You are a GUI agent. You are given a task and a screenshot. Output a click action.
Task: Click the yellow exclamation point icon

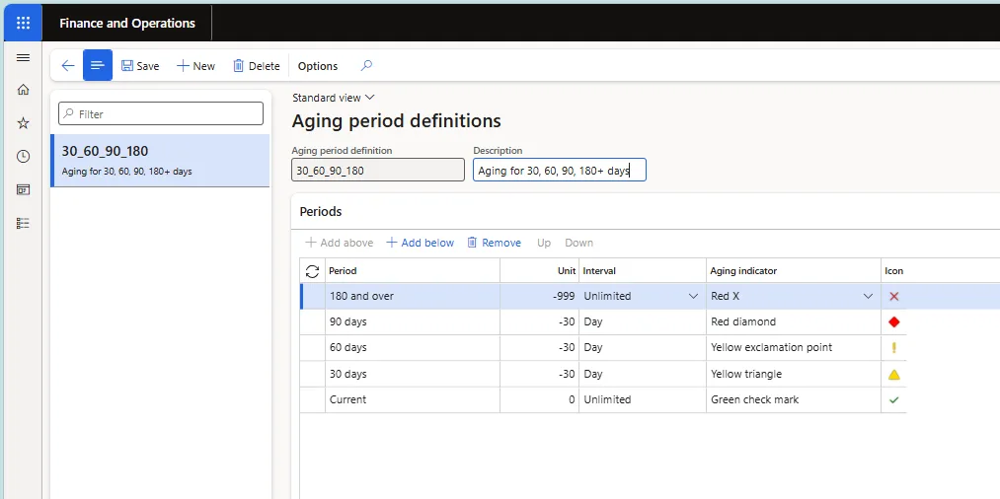[x=894, y=348]
